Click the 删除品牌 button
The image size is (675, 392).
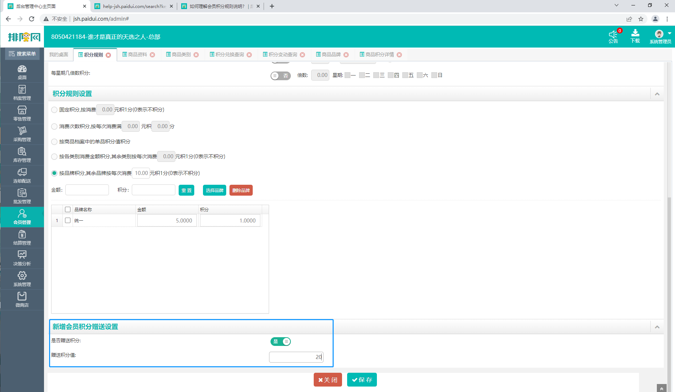(x=241, y=190)
